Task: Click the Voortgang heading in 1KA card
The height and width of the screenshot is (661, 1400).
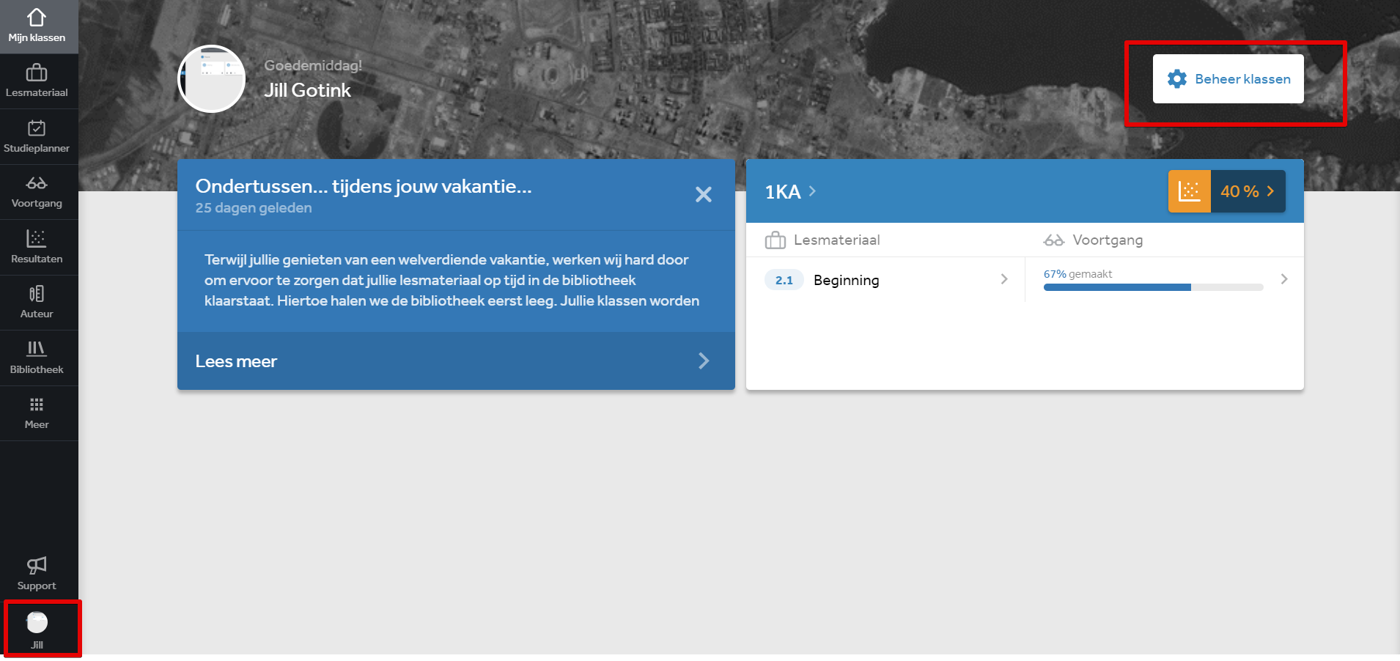Action: click(1108, 240)
